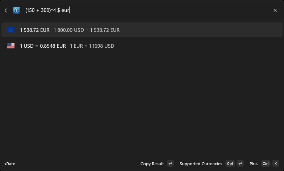
Task: Click the xRate label in the footer
Action: tap(10, 164)
